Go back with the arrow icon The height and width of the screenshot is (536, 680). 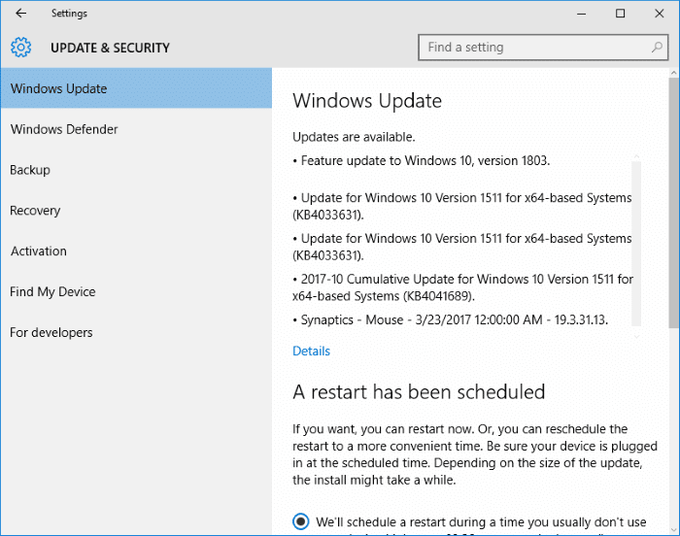click(20, 13)
